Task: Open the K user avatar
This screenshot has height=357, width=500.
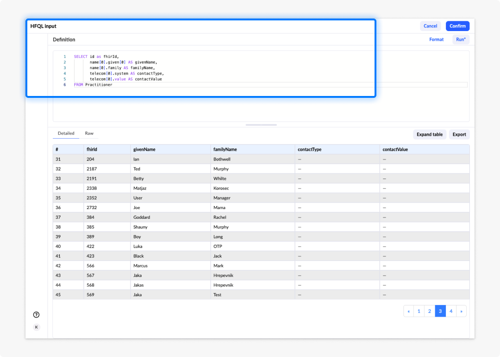Action: (x=37, y=327)
